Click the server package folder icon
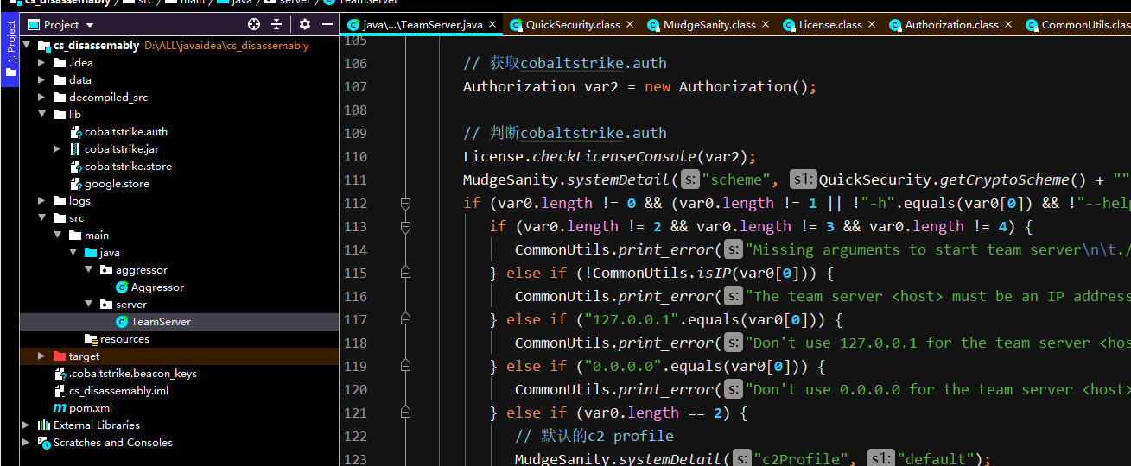 pos(106,305)
